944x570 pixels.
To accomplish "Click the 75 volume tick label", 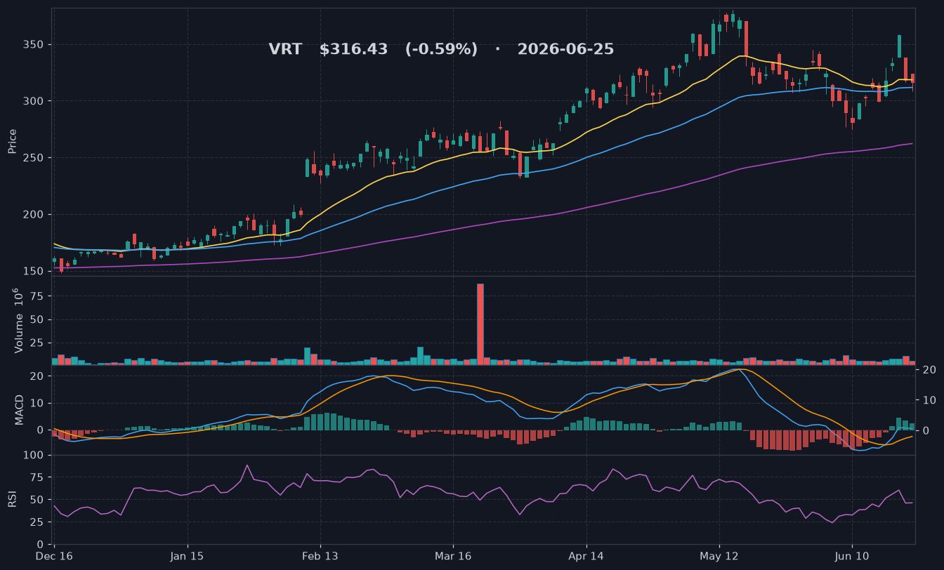I will pyautogui.click(x=39, y=297).
